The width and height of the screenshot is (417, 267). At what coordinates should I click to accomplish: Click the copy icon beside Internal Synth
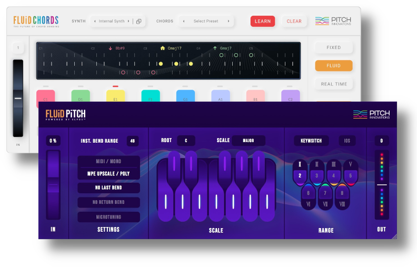[138, 22]
